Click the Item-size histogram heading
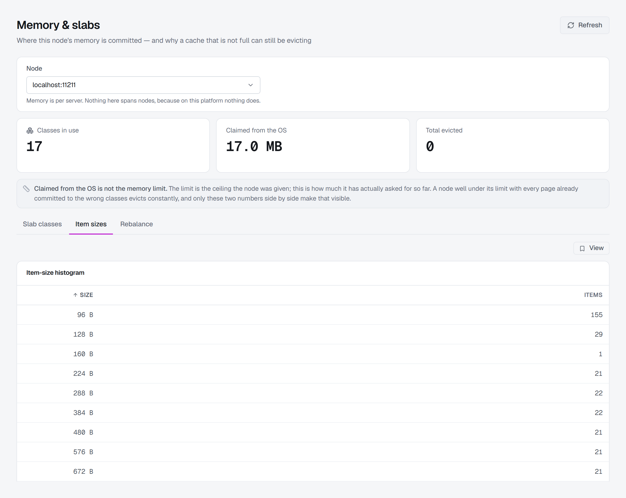This screenshot has width=626, height=498. (x=55, y=273)
